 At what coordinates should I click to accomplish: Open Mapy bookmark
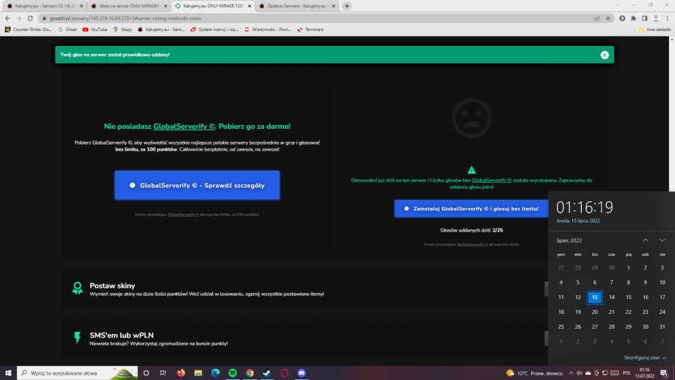pyautogui.click(x=122, y=30)
